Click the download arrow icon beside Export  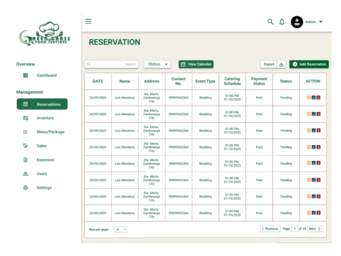tap(281, 64)
